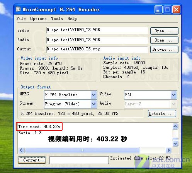Click the output format summary text field
Image resolution: width=192 pixels, height=173 pixels.
pos(82,113)
